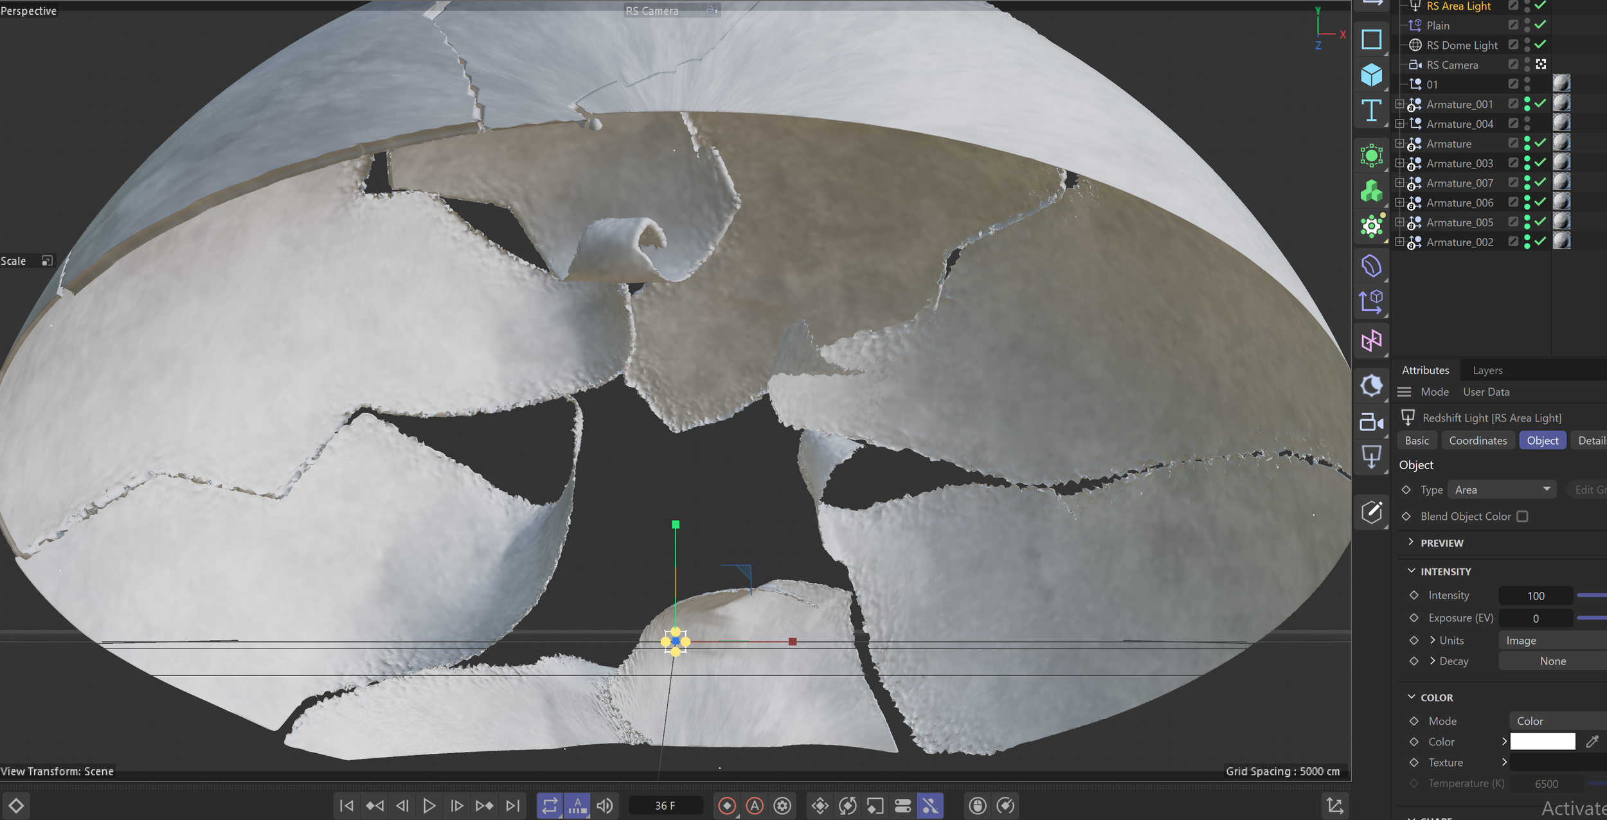Add a Cube primitive from the toolbar
Image resolution: width=1607 pixels, height=820 pixels.
(1371, 75)
